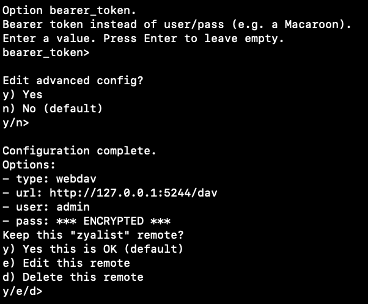Click the y/n> advanced config prompt
Screen dimensions: 368x304
click(16, 123)
